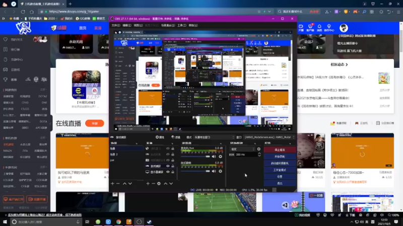Image resolution: width=403 pixels, height=226 pixels.
Task: Open transition settings gear next to 渐变
Action: 259,149
